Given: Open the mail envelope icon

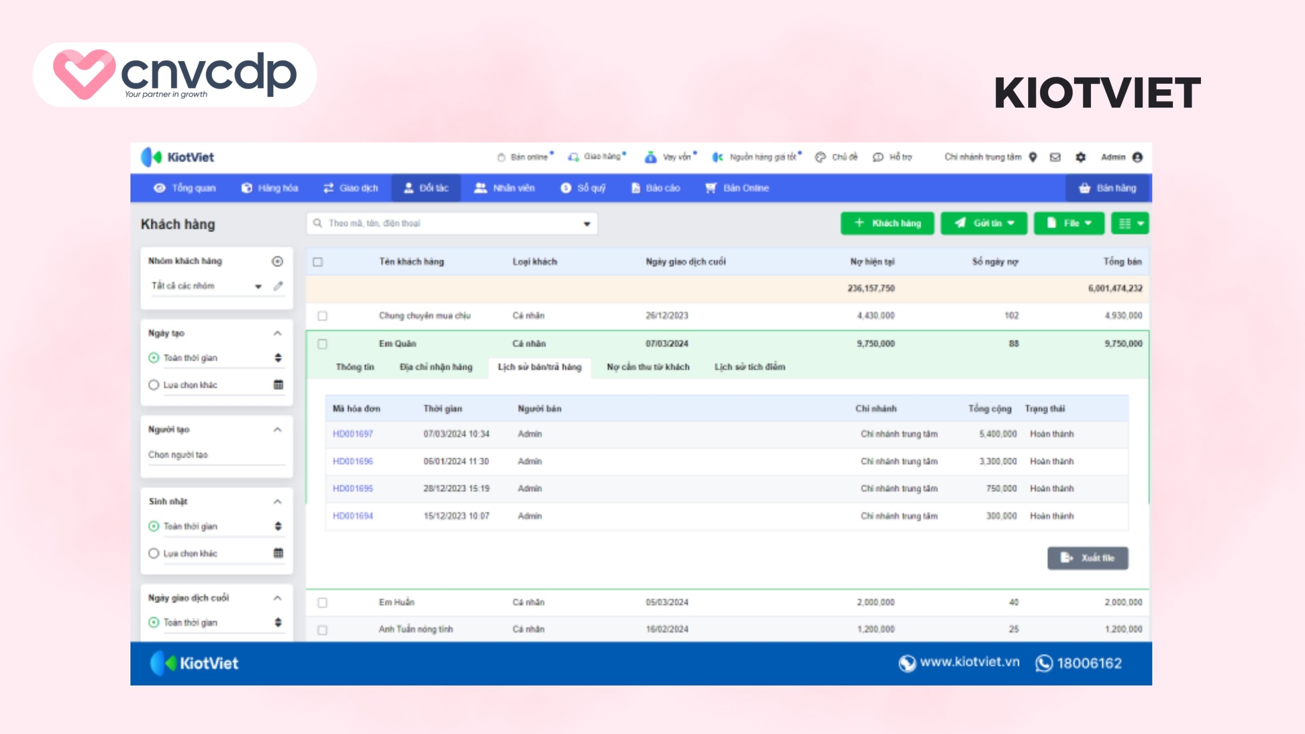Looking at the screenshot, I should coord(1055,158).
